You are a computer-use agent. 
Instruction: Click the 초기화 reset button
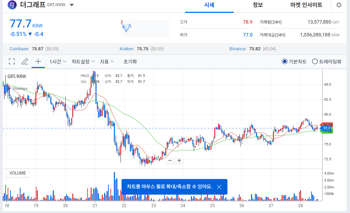pos(130,61)
